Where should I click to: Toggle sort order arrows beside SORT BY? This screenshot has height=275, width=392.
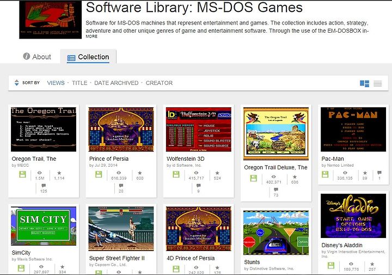pyautogui.click(x=16, y=83)
